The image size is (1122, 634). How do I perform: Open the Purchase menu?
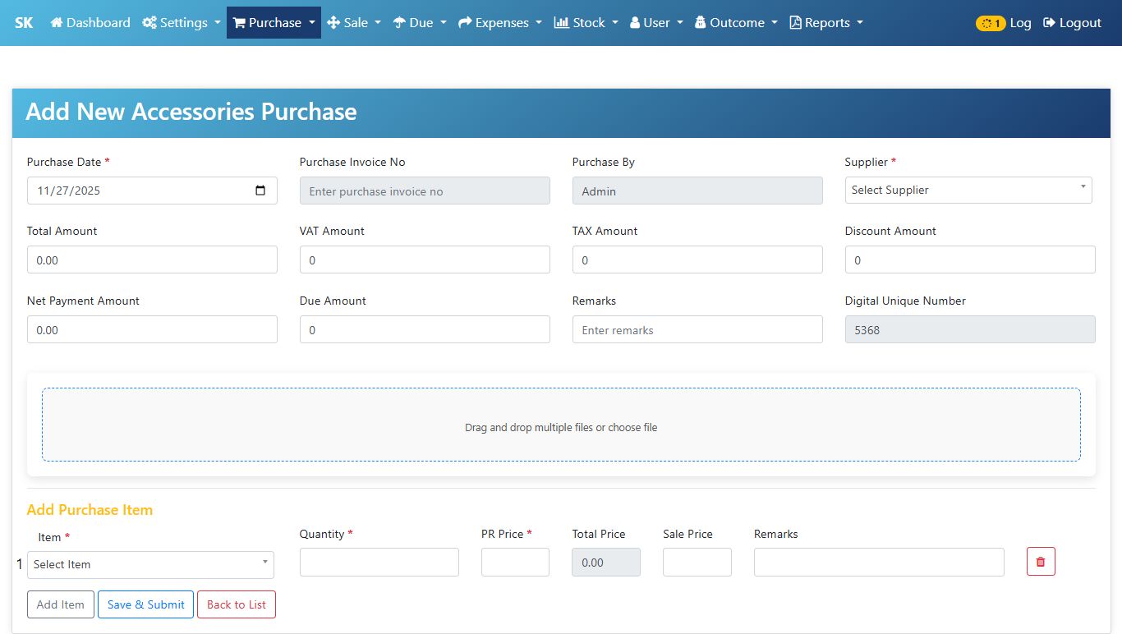click(x=274, y=23)
